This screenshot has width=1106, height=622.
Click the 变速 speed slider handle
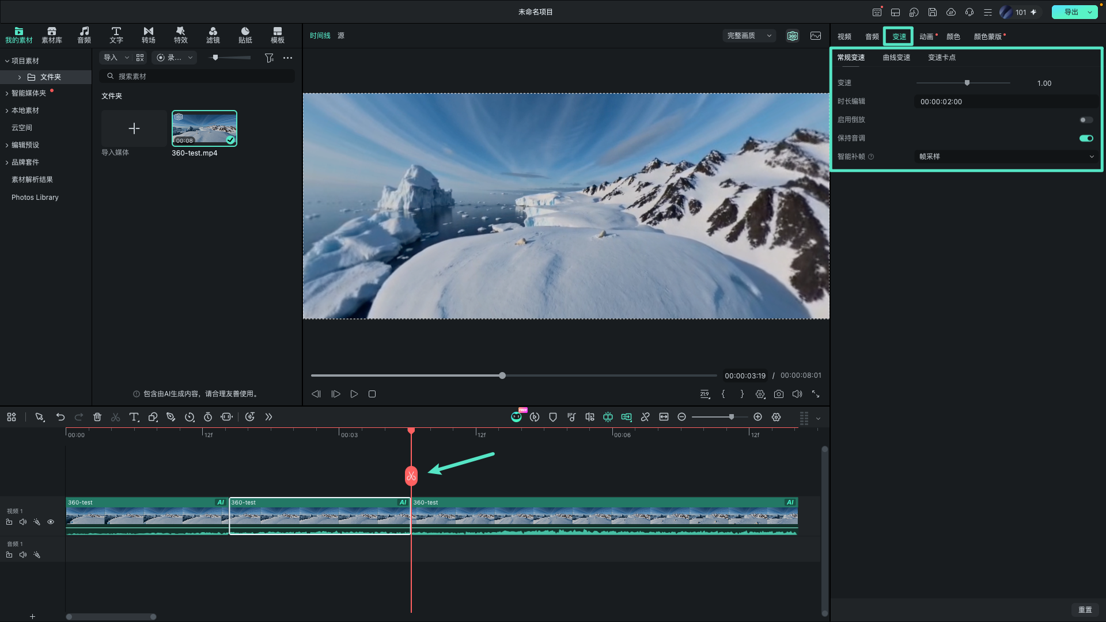pyautogui.click(x=967, y=83)
